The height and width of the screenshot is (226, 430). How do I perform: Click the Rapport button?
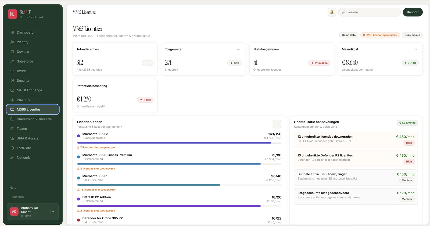click(x=413, y=12)
